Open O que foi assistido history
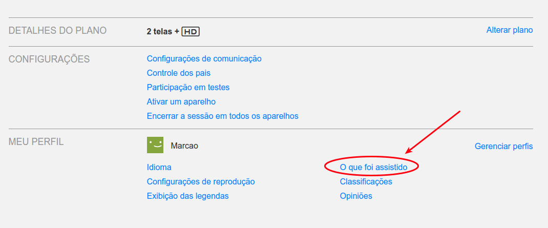This screenshot has width=548, height=228. [373, 168]
